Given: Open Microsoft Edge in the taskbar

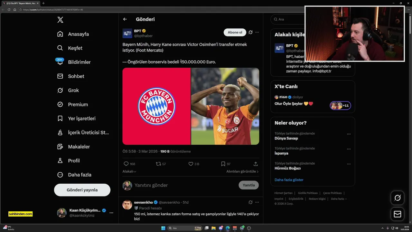Looking at the screenshot, I should [x=228, y=228].
